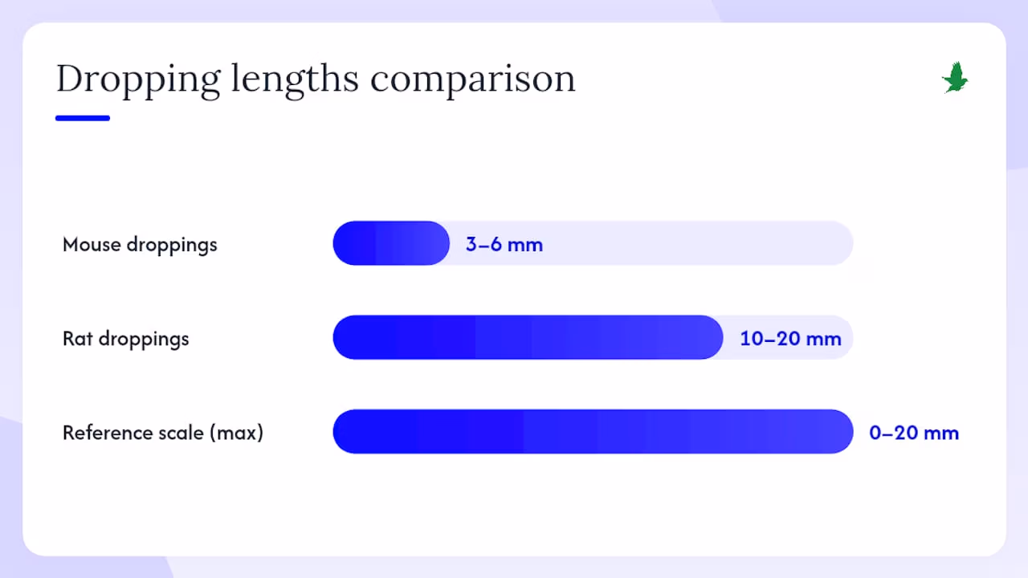Click the filled blue Rat droppings bar

pyautogui.click(x=528, y=337)
